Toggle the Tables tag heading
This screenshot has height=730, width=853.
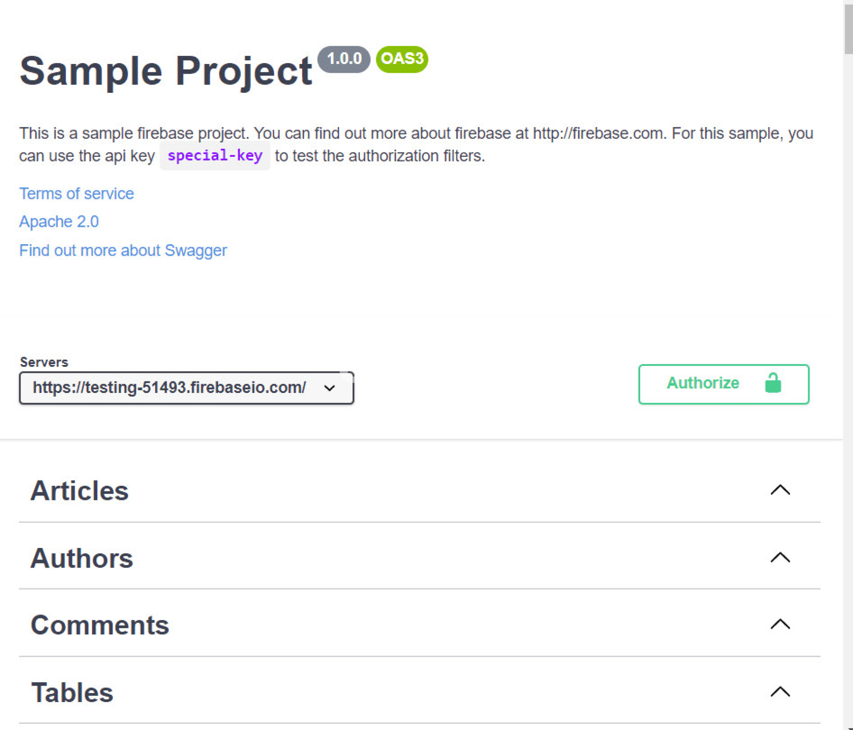pos(72,692)
